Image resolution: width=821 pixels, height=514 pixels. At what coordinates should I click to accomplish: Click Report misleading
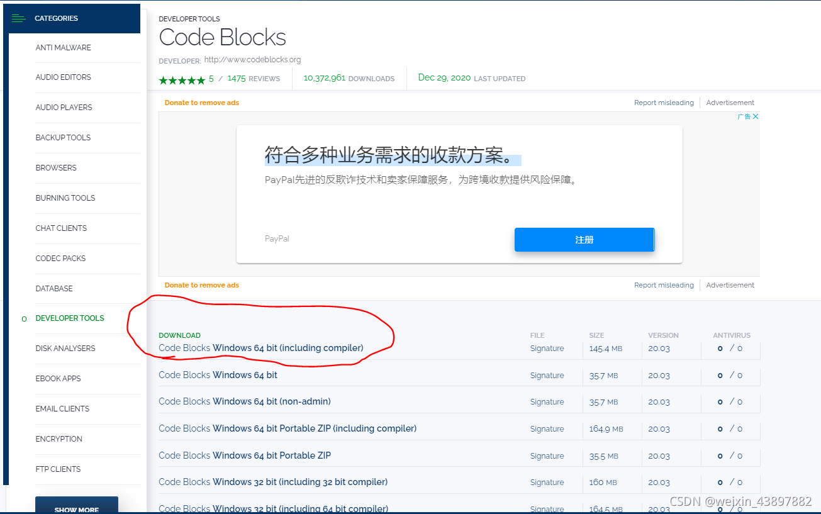coord(664,102)
